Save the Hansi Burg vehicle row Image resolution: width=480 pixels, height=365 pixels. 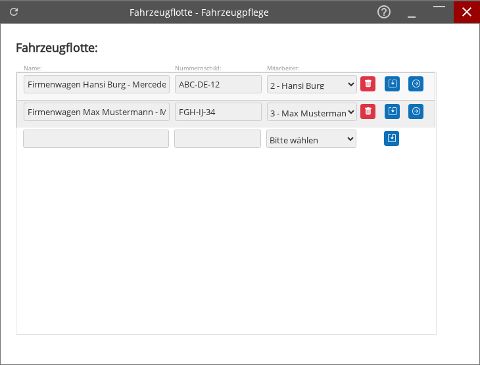coord(392,84)
